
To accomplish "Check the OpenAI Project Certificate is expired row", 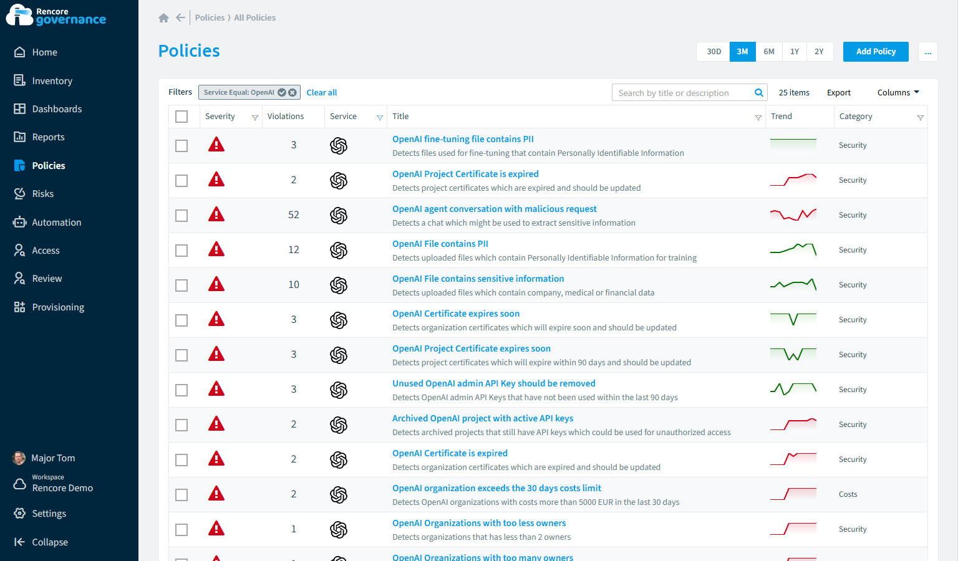I will coord(181,181).
